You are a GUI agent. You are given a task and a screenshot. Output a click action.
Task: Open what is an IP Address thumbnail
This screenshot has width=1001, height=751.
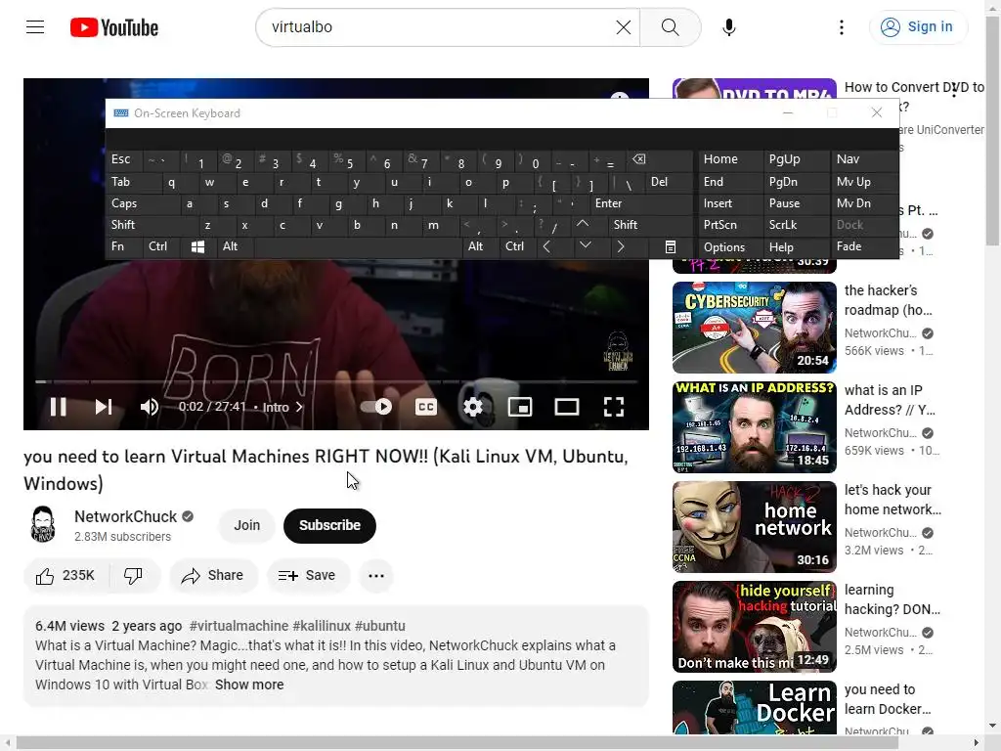coord(754,427)
